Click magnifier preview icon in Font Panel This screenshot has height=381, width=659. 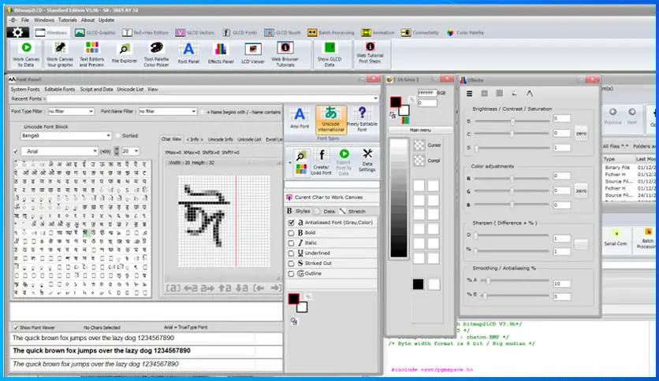tap(301, 156)
